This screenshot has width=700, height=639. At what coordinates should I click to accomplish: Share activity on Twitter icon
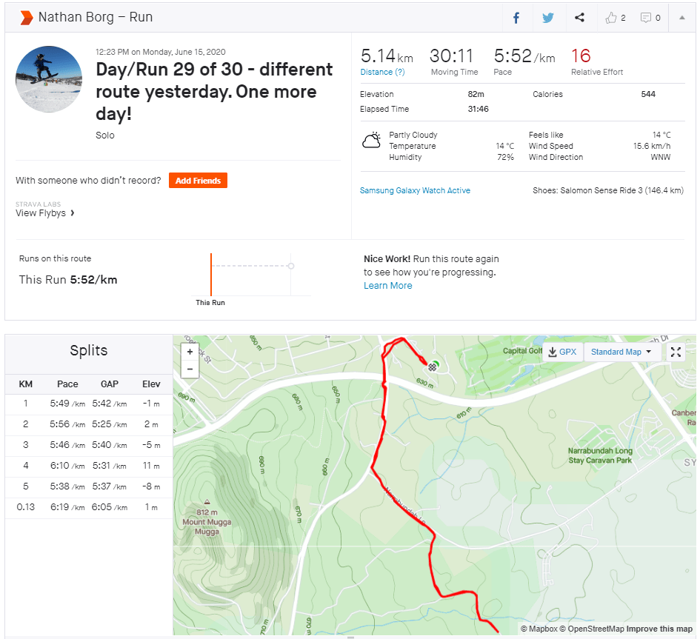point(547,18)
